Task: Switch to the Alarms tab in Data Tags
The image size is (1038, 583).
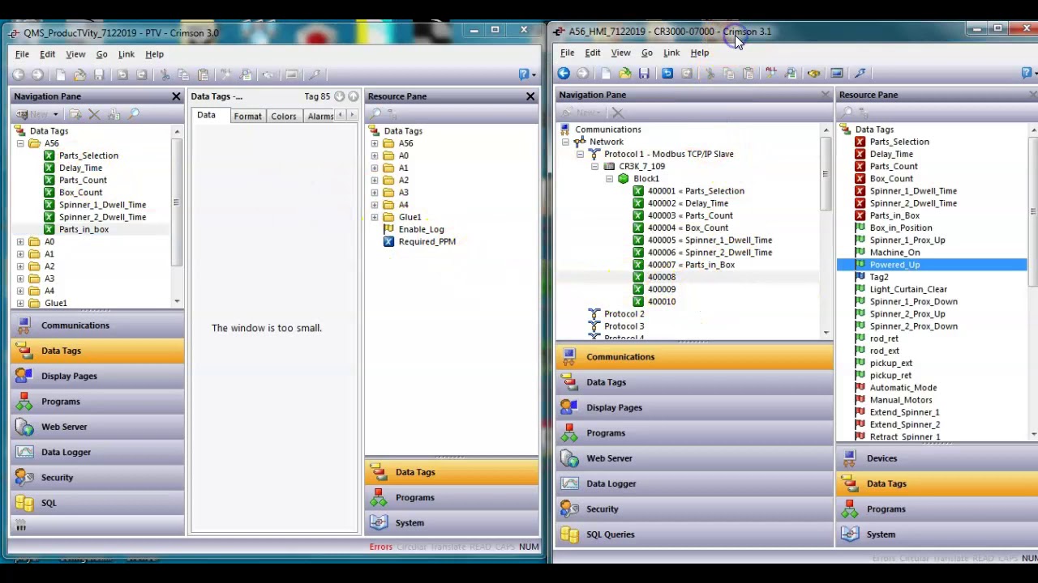Action: [320, 117]
